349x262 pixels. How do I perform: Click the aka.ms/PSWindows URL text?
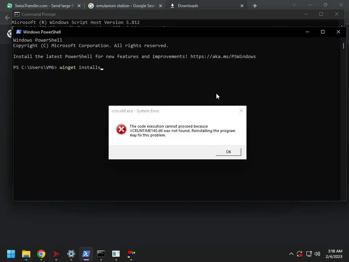(x=223, y=56)
